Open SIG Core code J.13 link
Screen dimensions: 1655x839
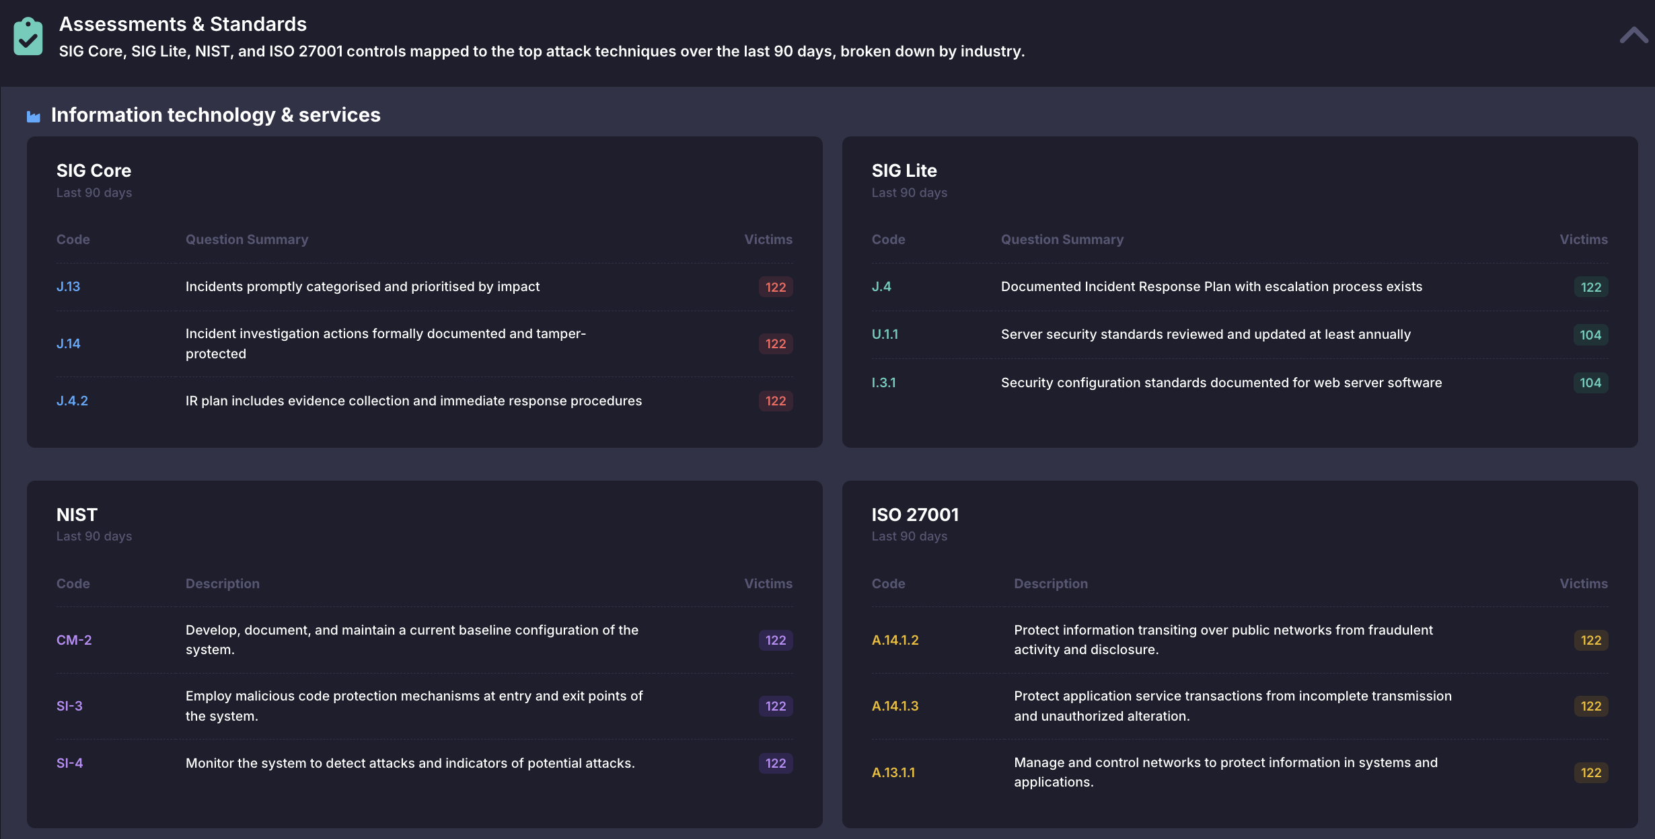(68, 286)
